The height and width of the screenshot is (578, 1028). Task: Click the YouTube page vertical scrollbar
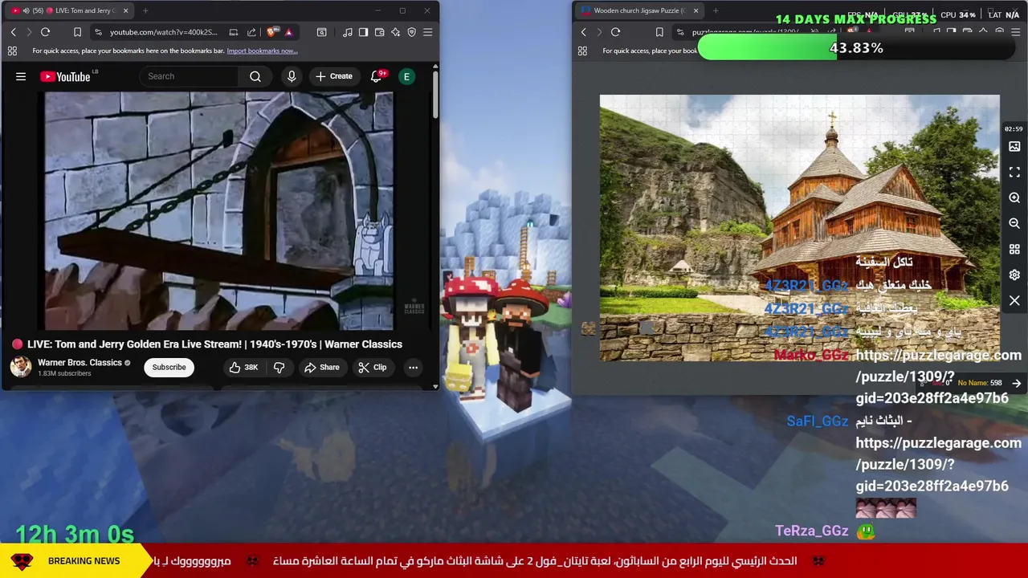pos(435,95)
